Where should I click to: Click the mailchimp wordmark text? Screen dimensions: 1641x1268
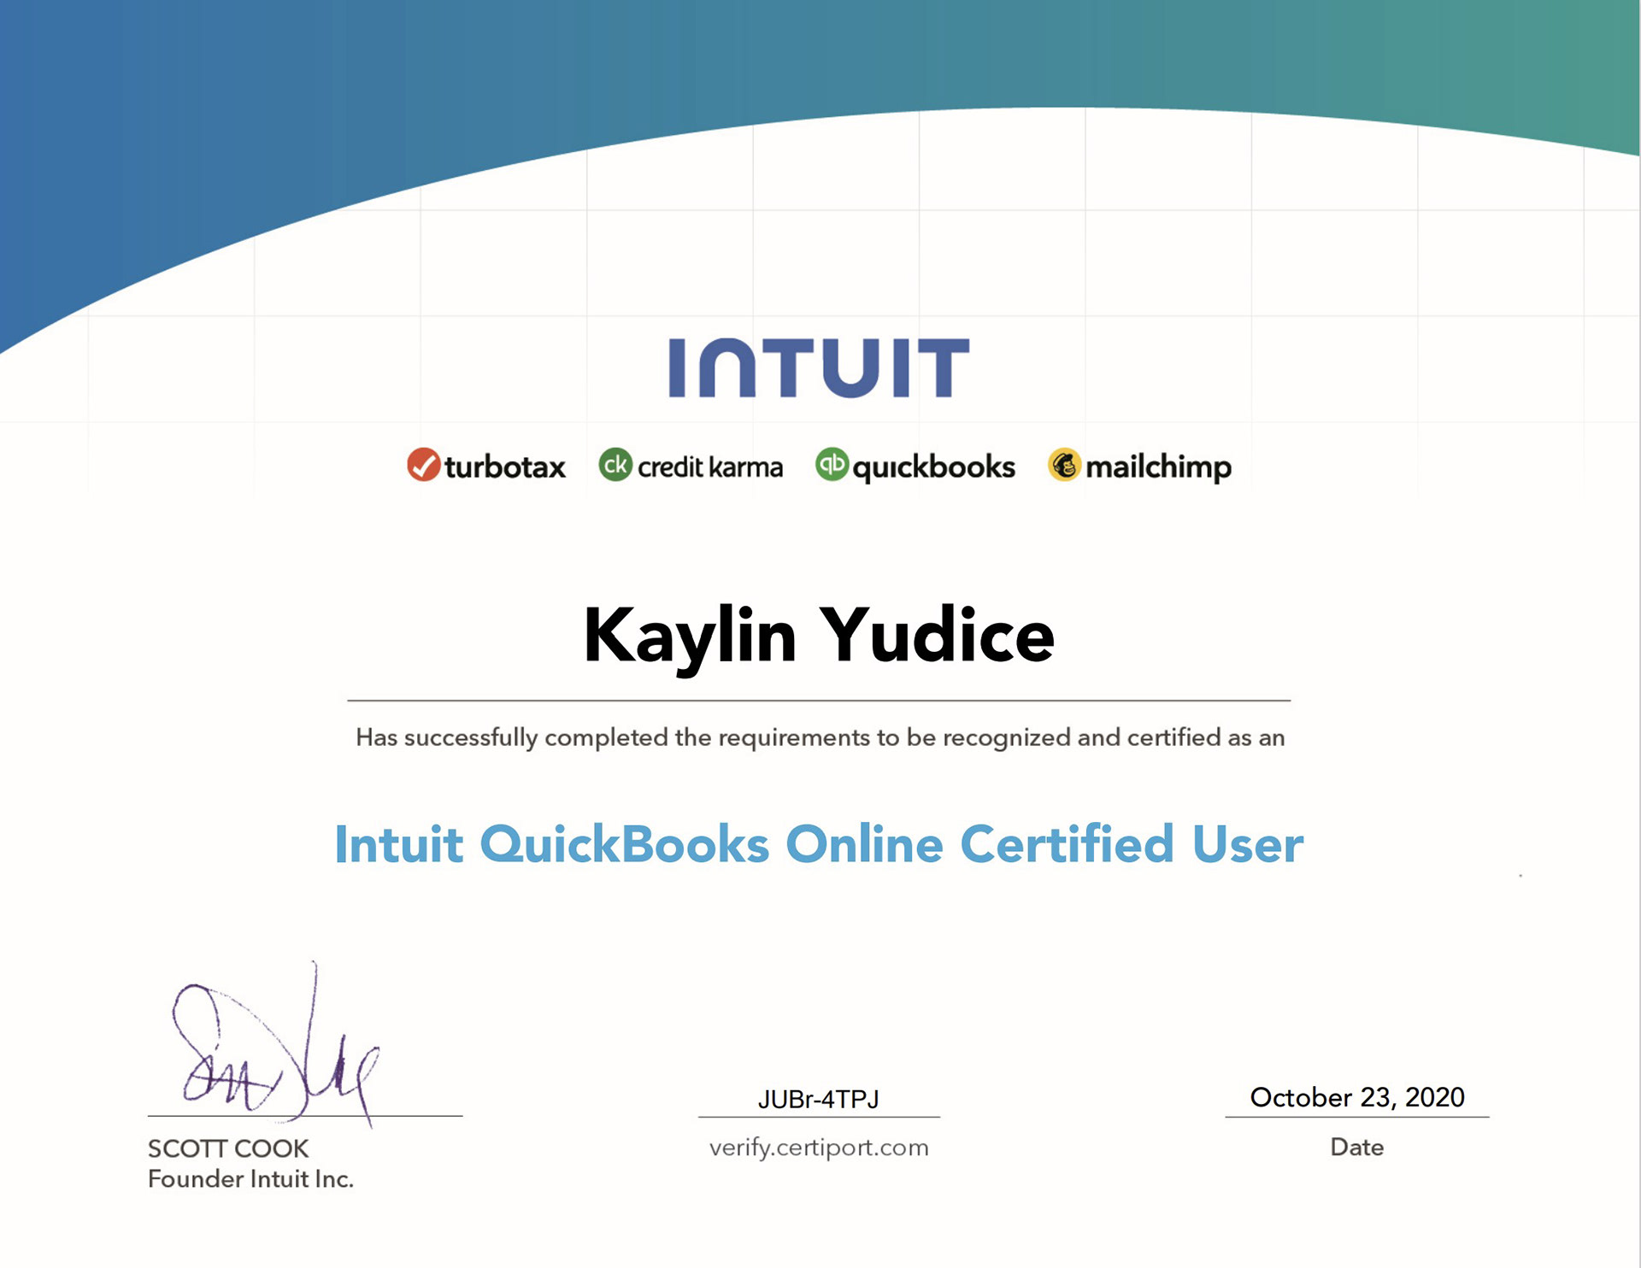pyautogui.click(x=1159, y=468)
